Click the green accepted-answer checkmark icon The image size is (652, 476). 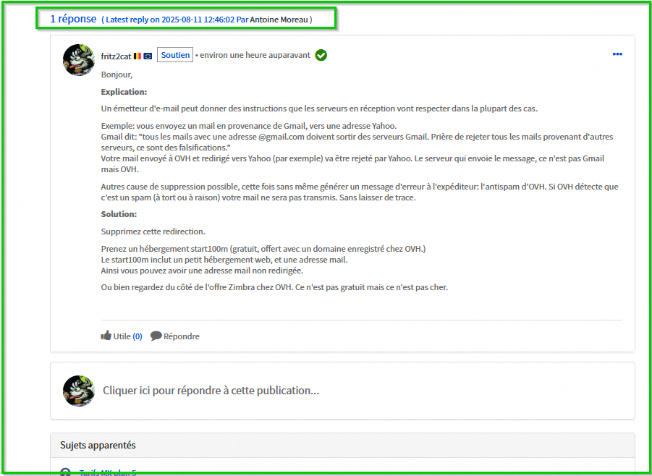[x=321, y=55]
